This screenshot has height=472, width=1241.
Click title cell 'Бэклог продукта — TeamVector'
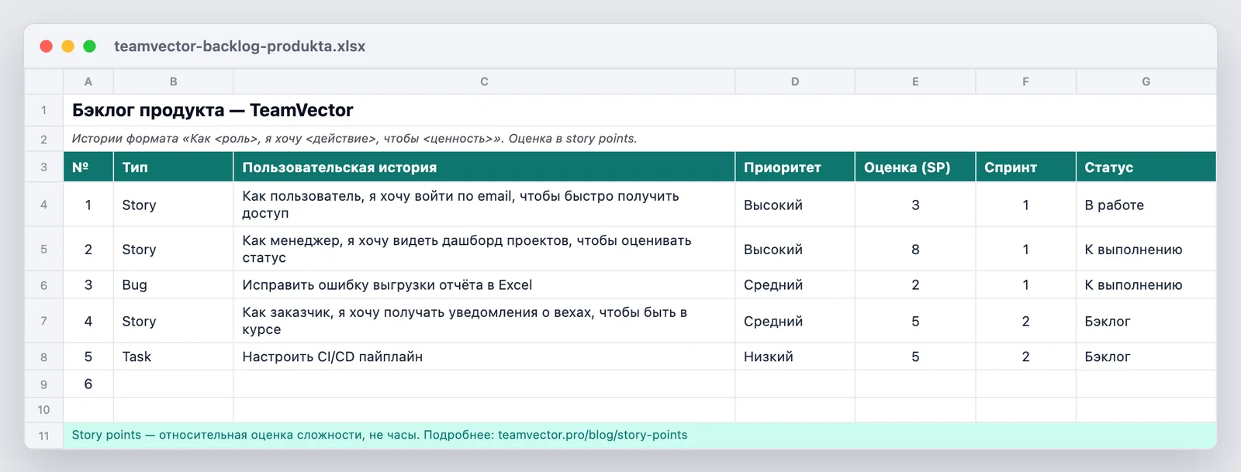click(x=640, y=110)
